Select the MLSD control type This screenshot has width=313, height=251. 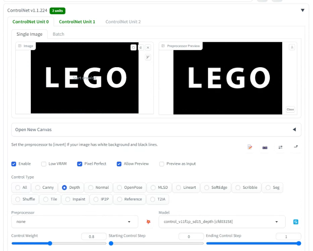coord(159,188)
